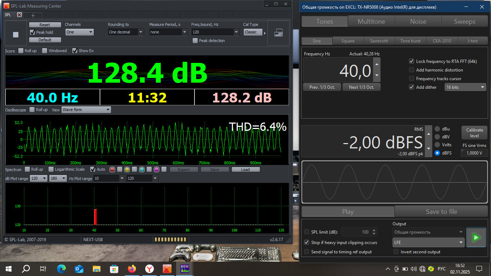Switch to the Sweeps tab

click(464, 22)
